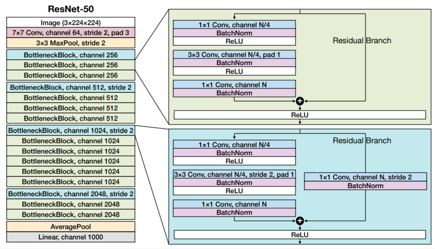The height and width of the screenshot is (249, 435).
Task: Click 1×1 Conv, channel N in green block
Action: pyautogui.click(x=234, y=84)
